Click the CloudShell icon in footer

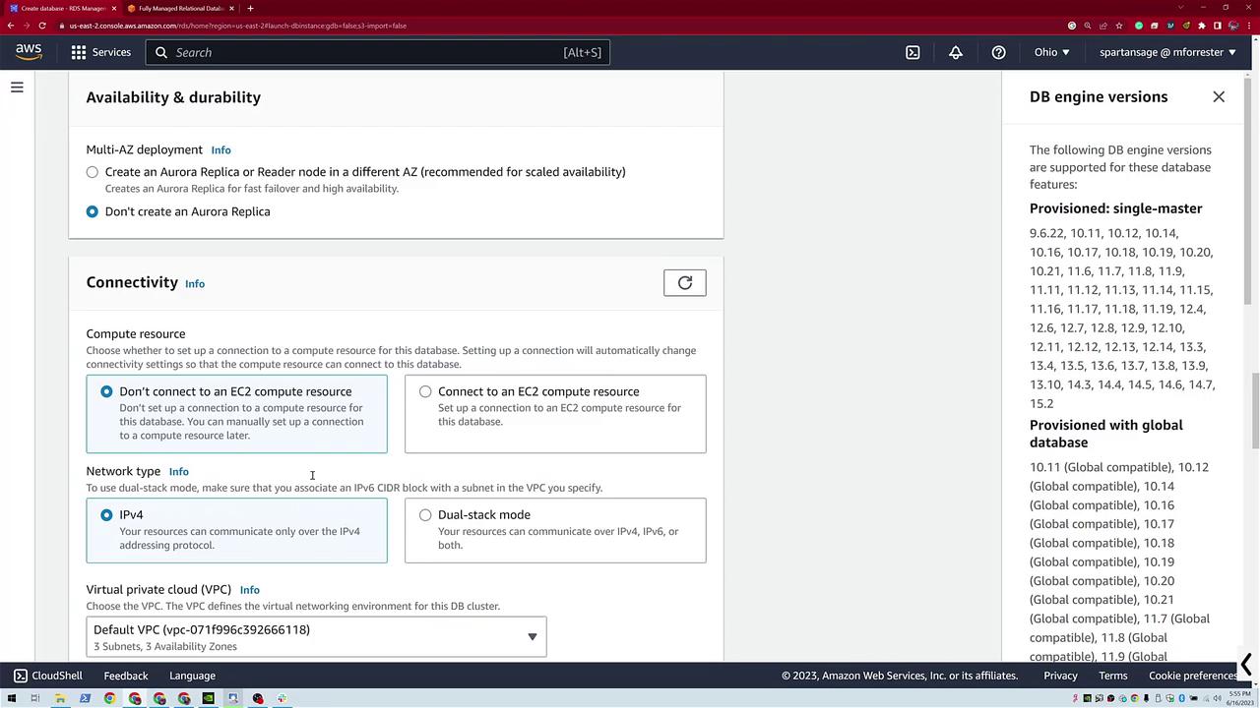pos(21,676)
